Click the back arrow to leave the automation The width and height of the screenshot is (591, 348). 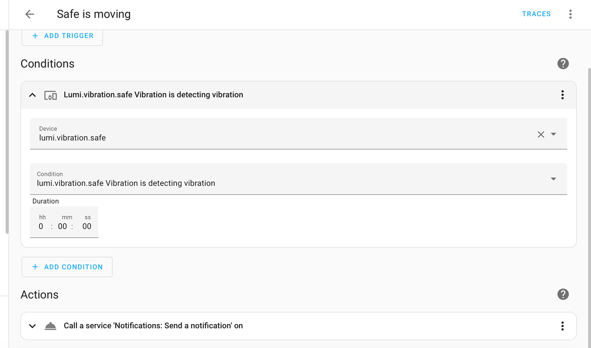(29, 14)
